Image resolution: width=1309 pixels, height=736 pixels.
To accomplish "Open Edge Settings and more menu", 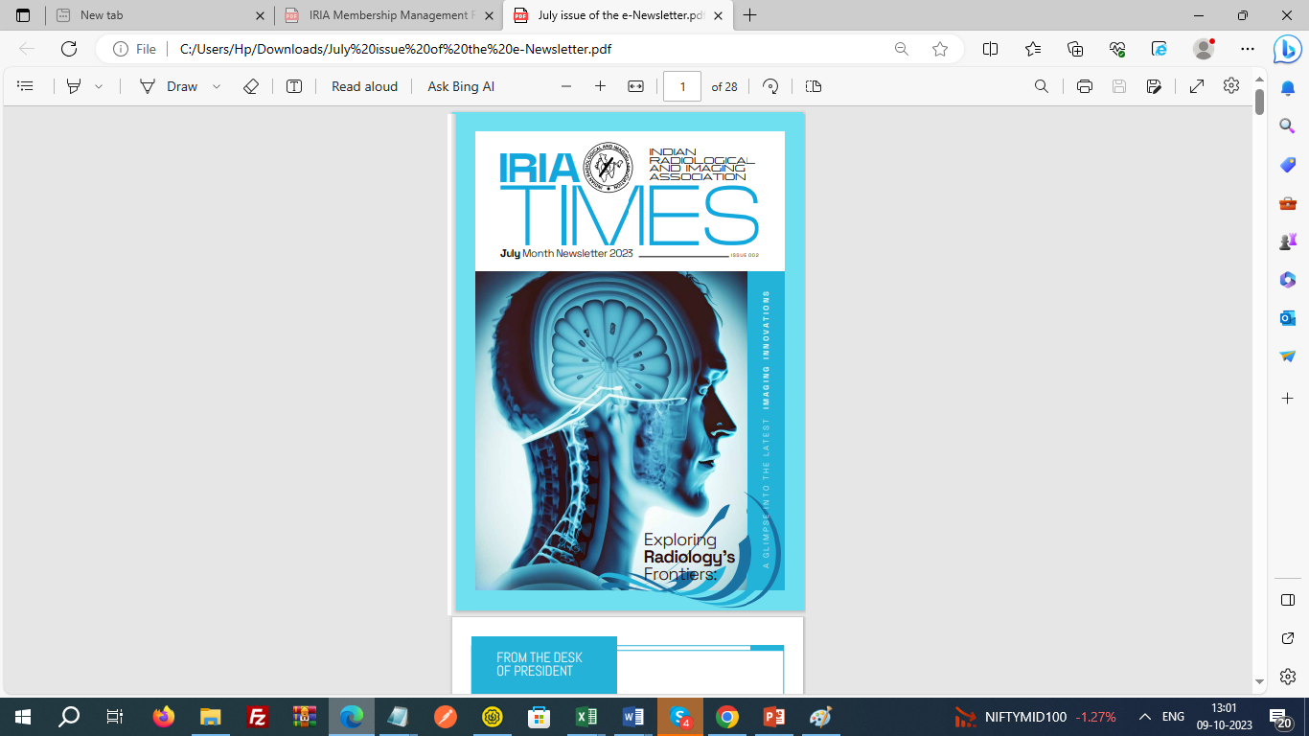I will pyautogui.click(x=1247, y=49).
